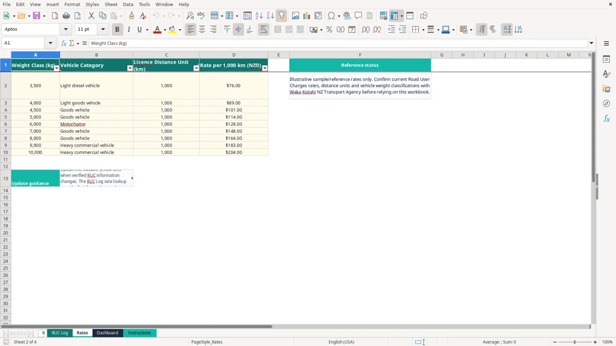Open the Weight Class filter dropdown

click(56, 68)
